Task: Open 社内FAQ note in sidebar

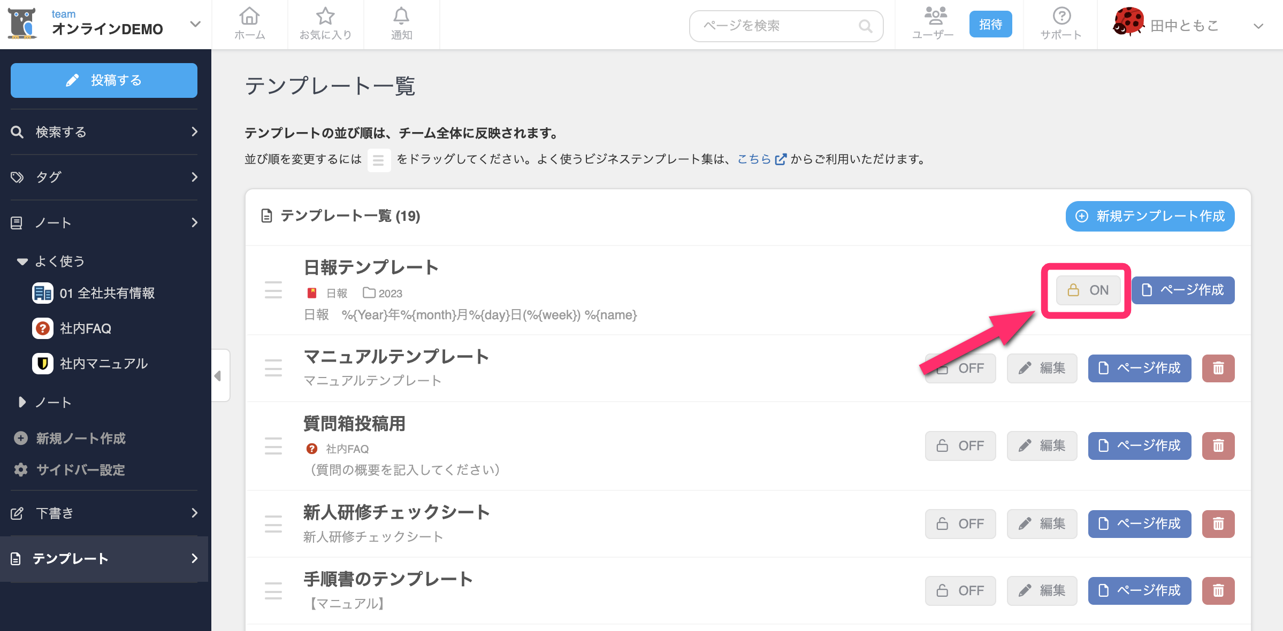Action: pyautogui.click(x=86, y=328)
